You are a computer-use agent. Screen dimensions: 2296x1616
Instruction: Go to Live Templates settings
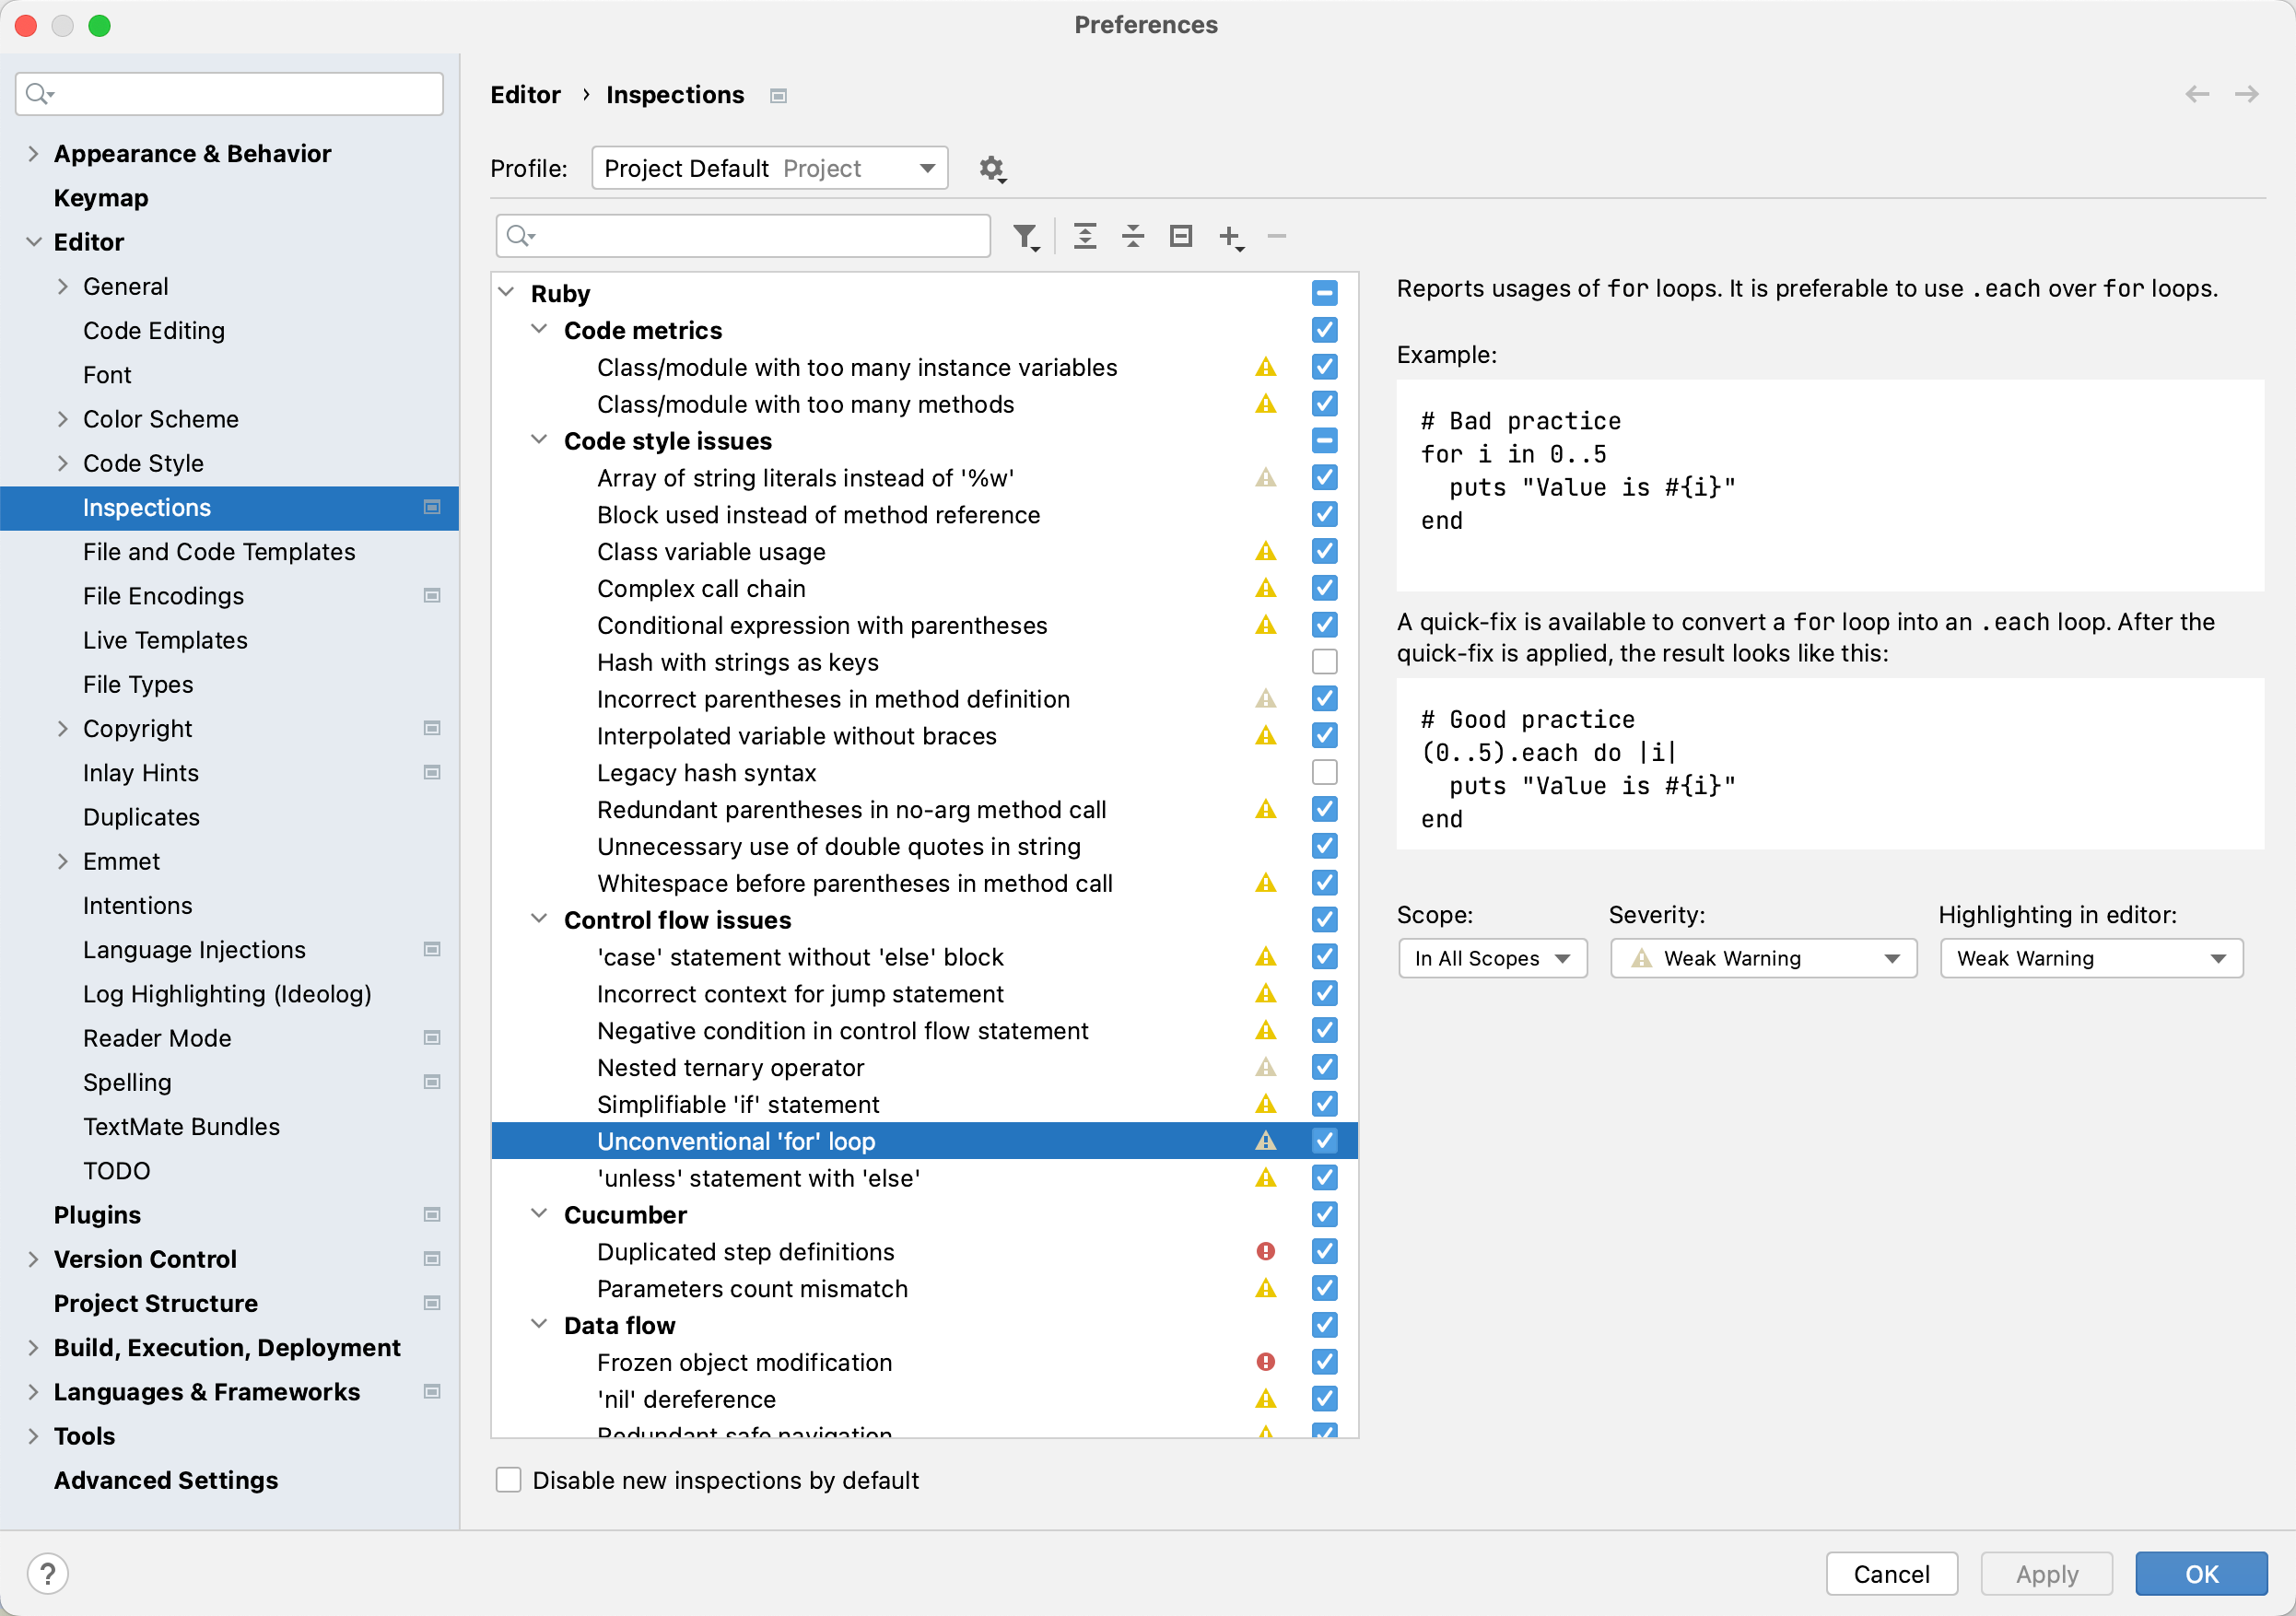pos(165,640)
